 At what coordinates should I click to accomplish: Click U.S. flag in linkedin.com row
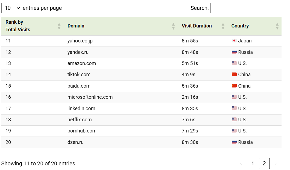[x=234, y=108]
